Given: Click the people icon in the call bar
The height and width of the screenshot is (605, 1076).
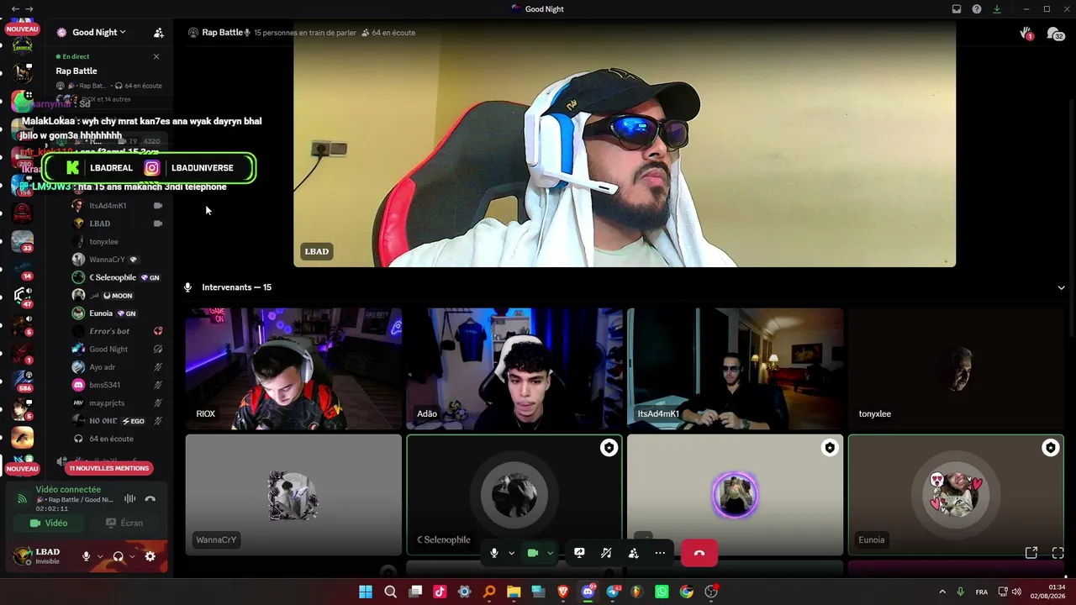Looking at the screenshot, I should coord(633,553).
